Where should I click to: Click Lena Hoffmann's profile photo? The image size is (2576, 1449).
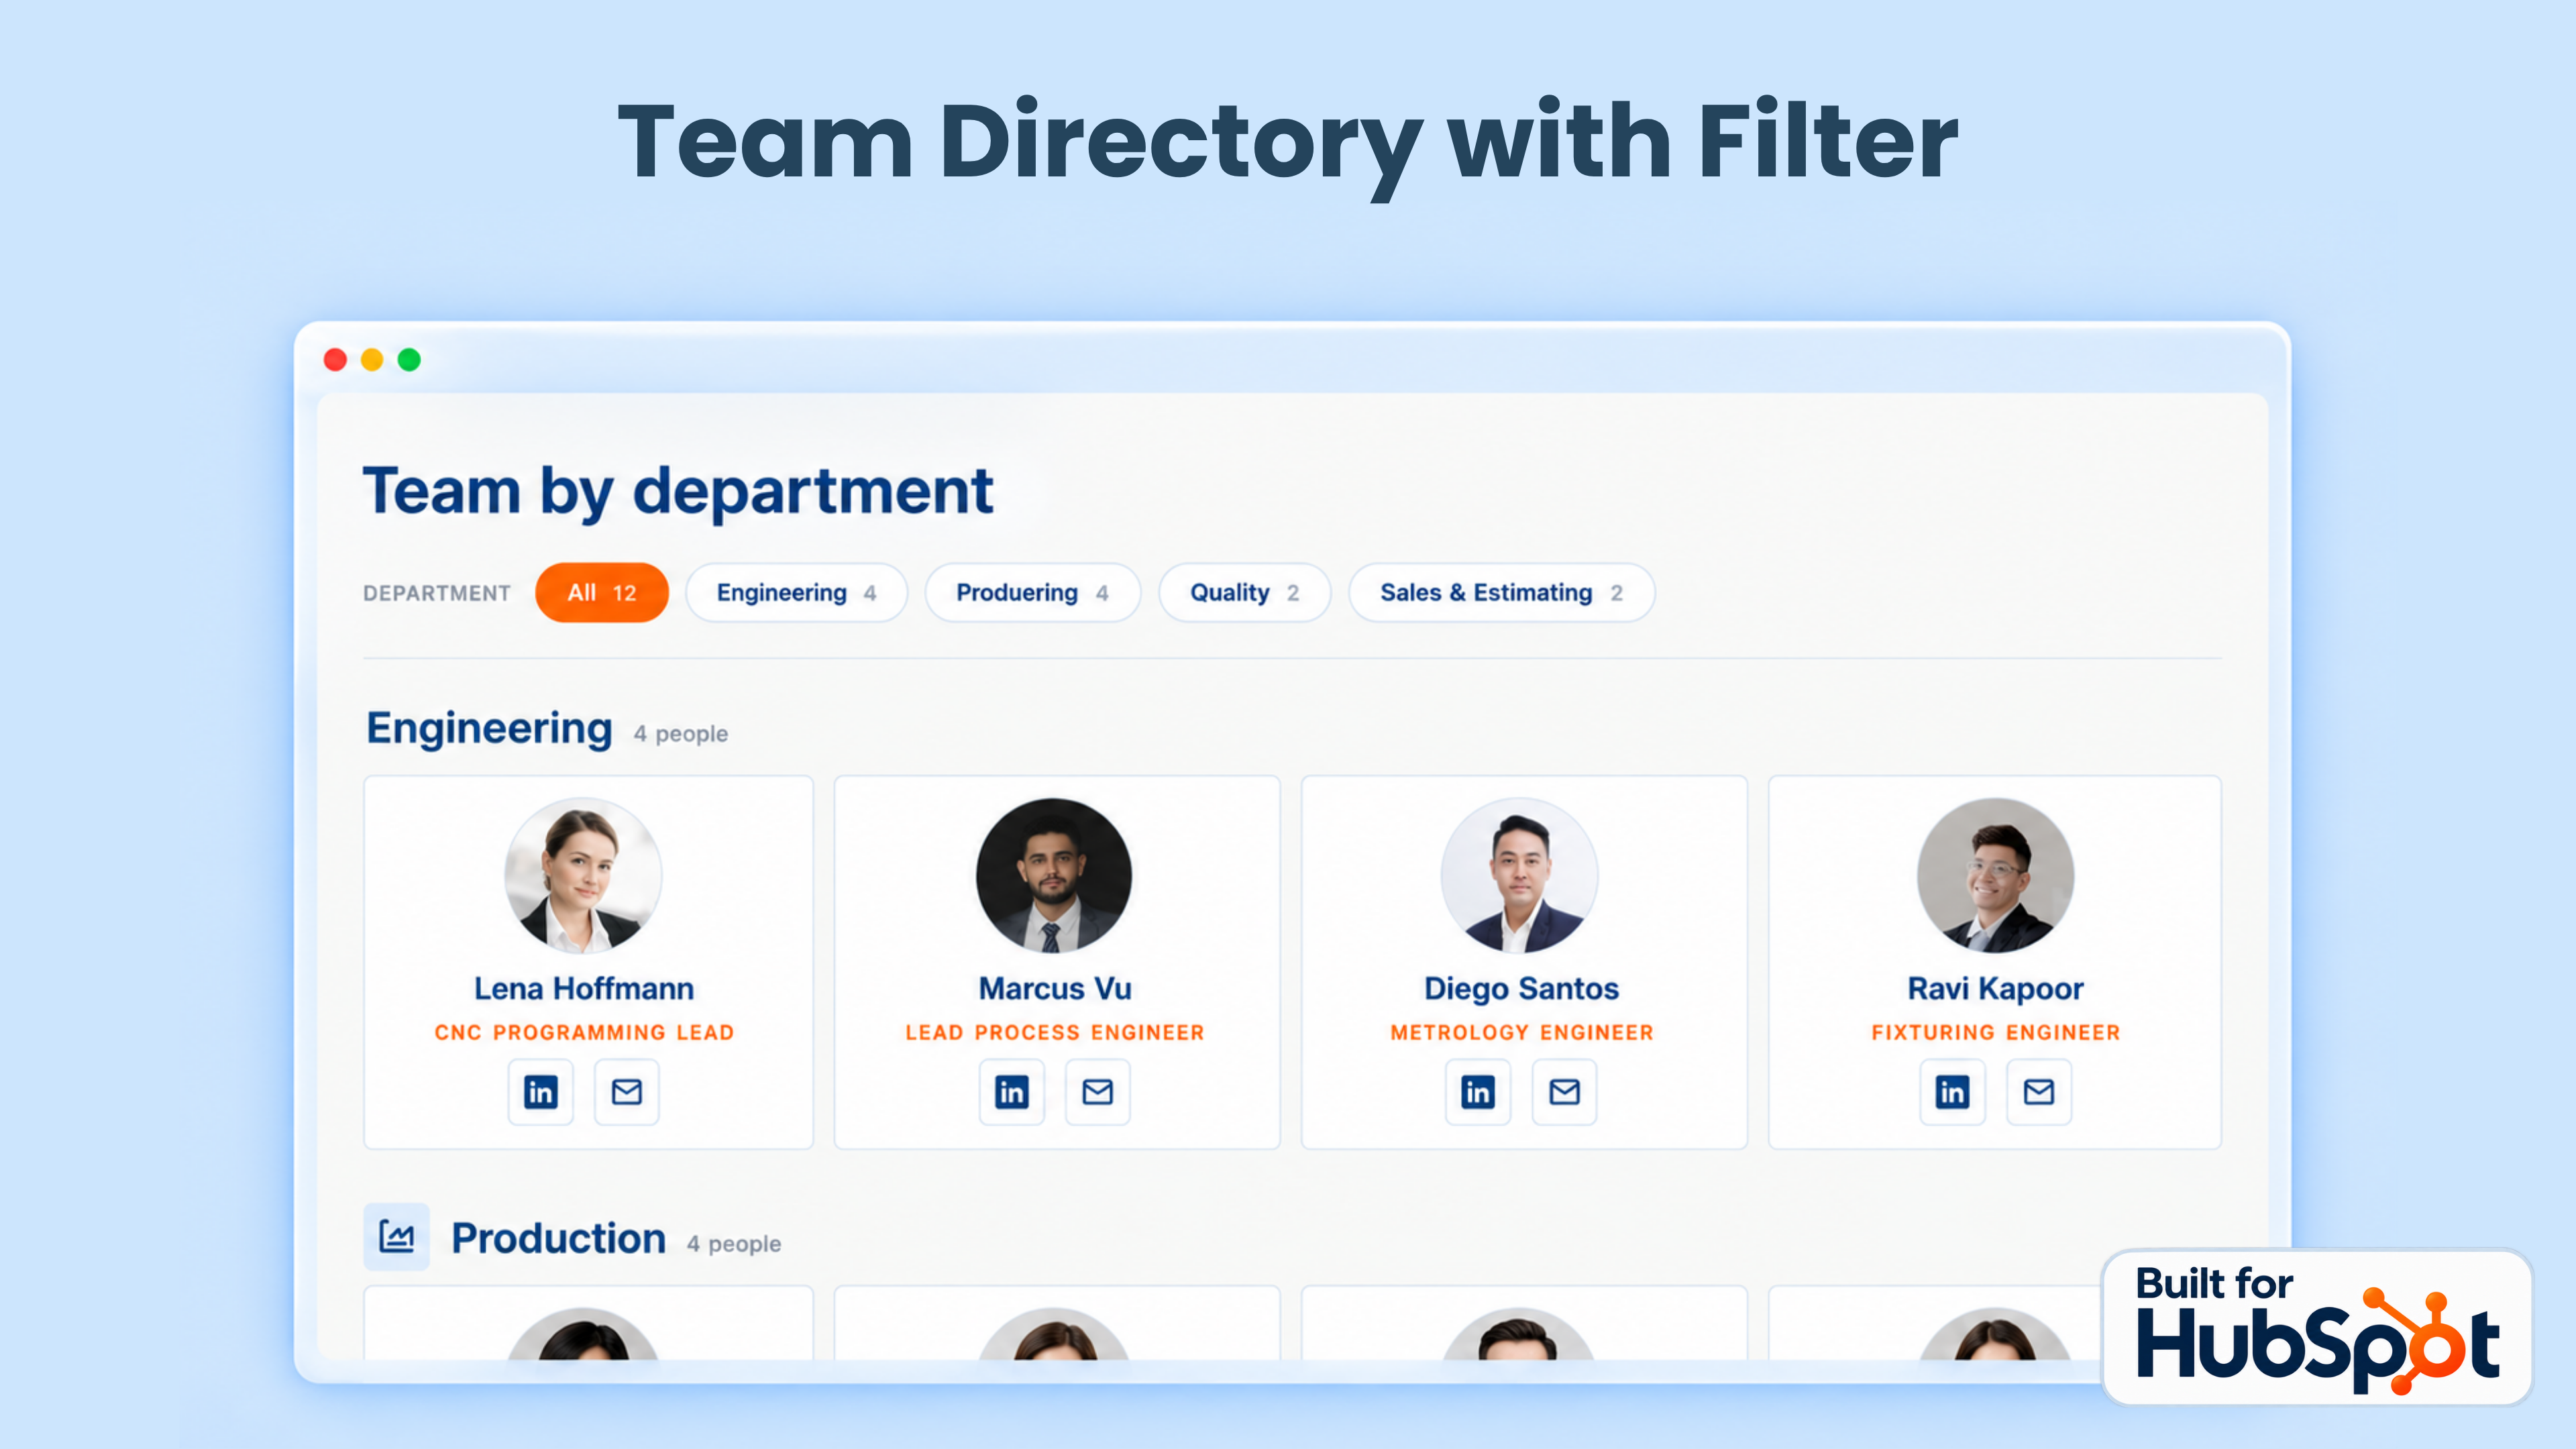pos(584,875)
